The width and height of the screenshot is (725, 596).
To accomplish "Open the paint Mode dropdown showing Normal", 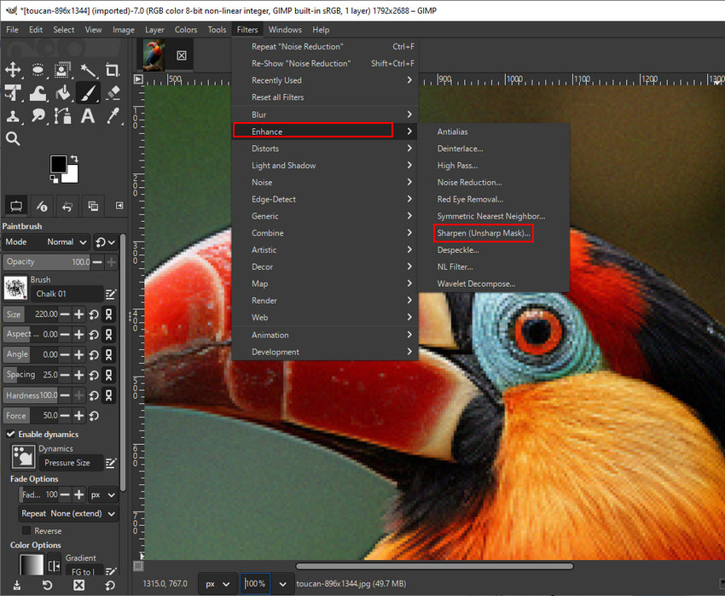I will 64,242.
